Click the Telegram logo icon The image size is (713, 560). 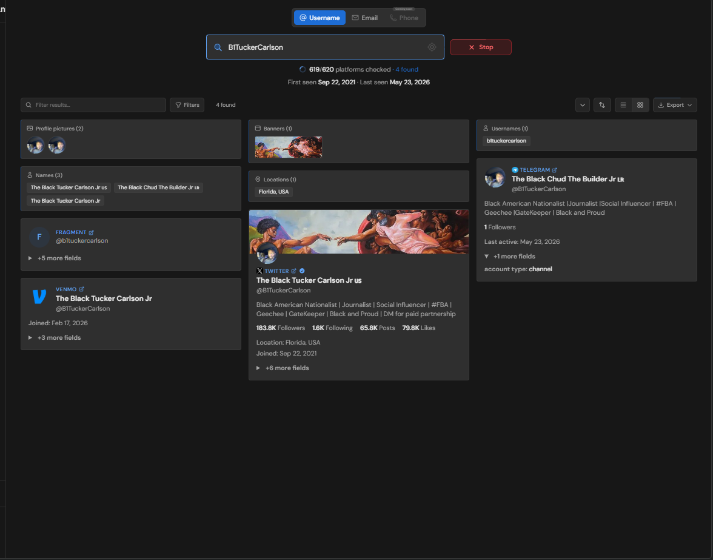[x=515, y=170]
